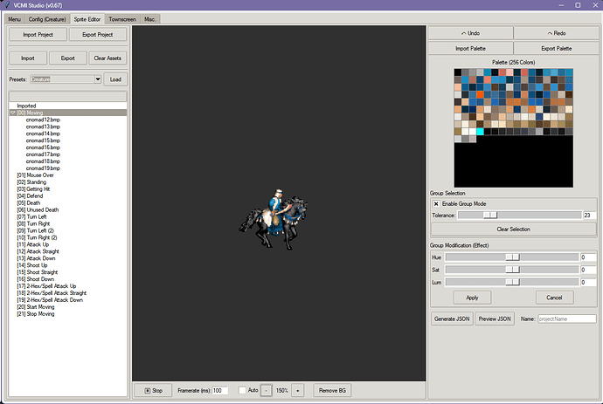
Task: Redo the last change
Action: pyautogui.click(x=557, y=33)
